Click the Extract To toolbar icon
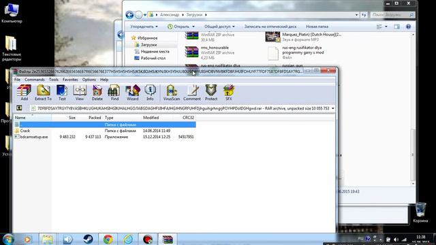 tap(43, 93)
